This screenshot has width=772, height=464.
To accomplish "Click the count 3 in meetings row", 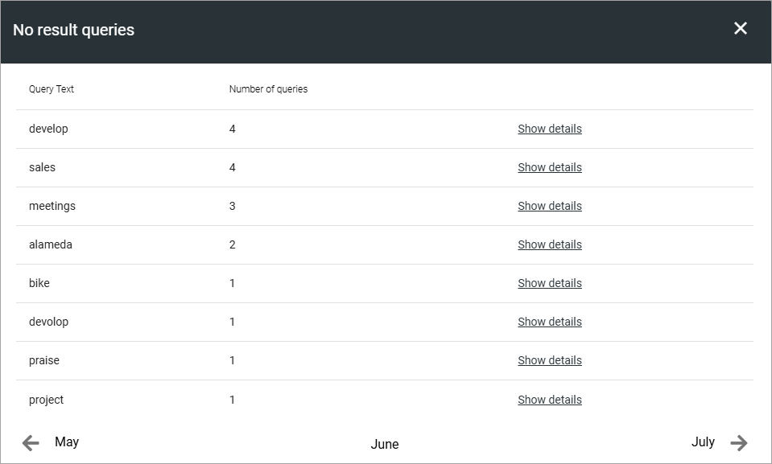I will pos(233,206).
